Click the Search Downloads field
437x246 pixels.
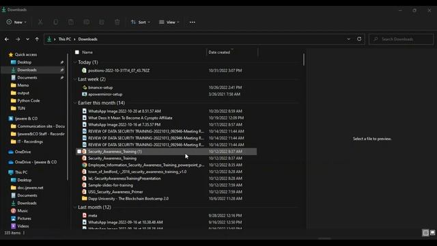coord(401,40)
